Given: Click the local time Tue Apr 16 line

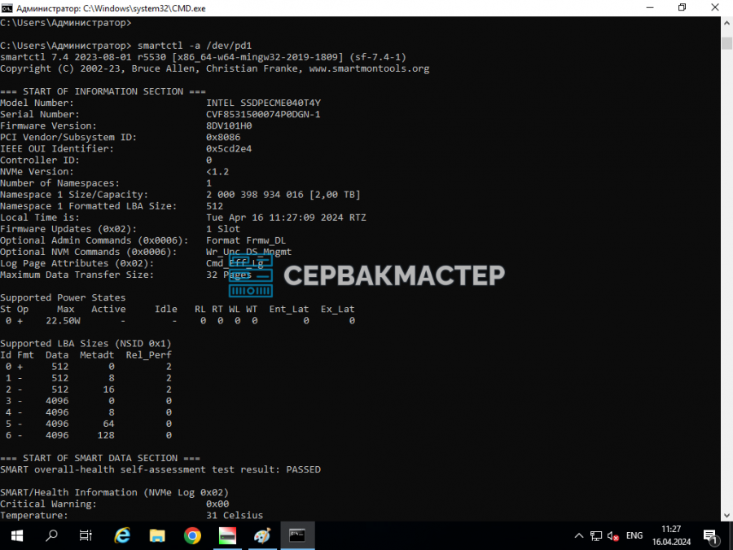Looking at the screenshot, I should coord(286,218).
